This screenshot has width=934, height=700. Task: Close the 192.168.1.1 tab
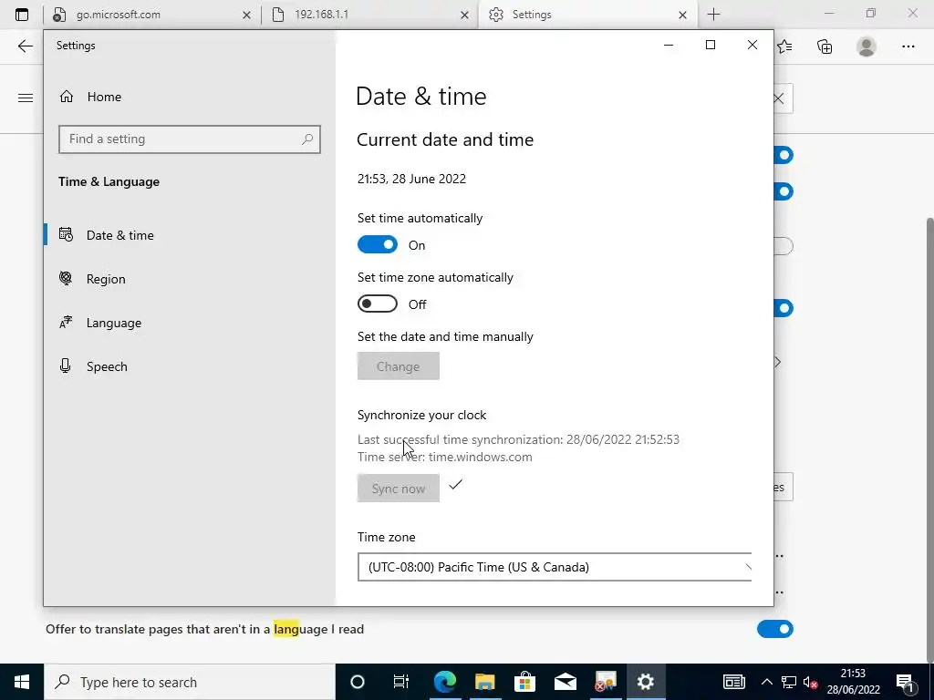click(464, 15)
